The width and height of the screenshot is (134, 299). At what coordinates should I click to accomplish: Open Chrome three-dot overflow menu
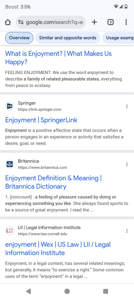[x=126, y=22]
